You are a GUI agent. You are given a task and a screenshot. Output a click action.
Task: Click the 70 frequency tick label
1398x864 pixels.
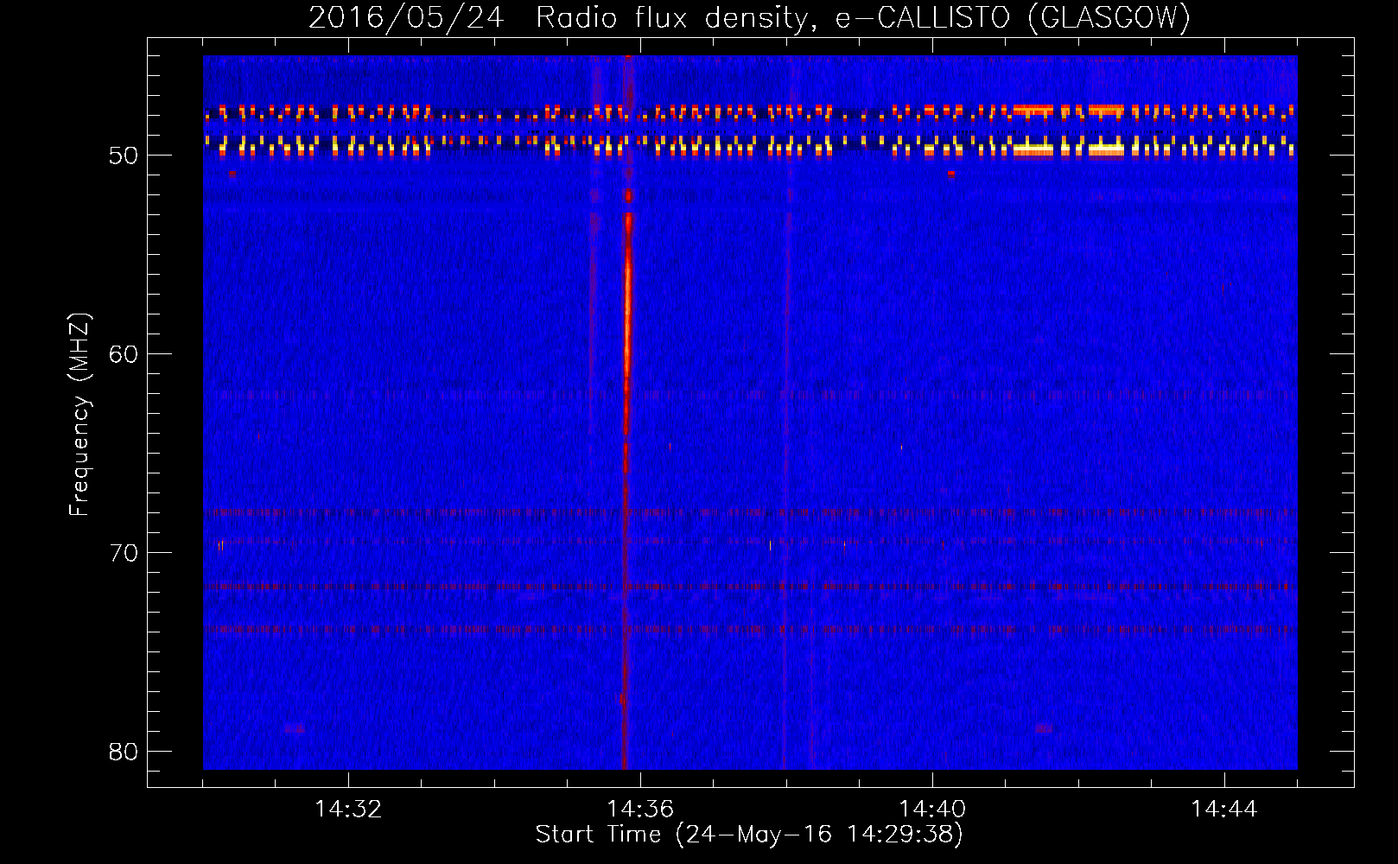point(124,553)
